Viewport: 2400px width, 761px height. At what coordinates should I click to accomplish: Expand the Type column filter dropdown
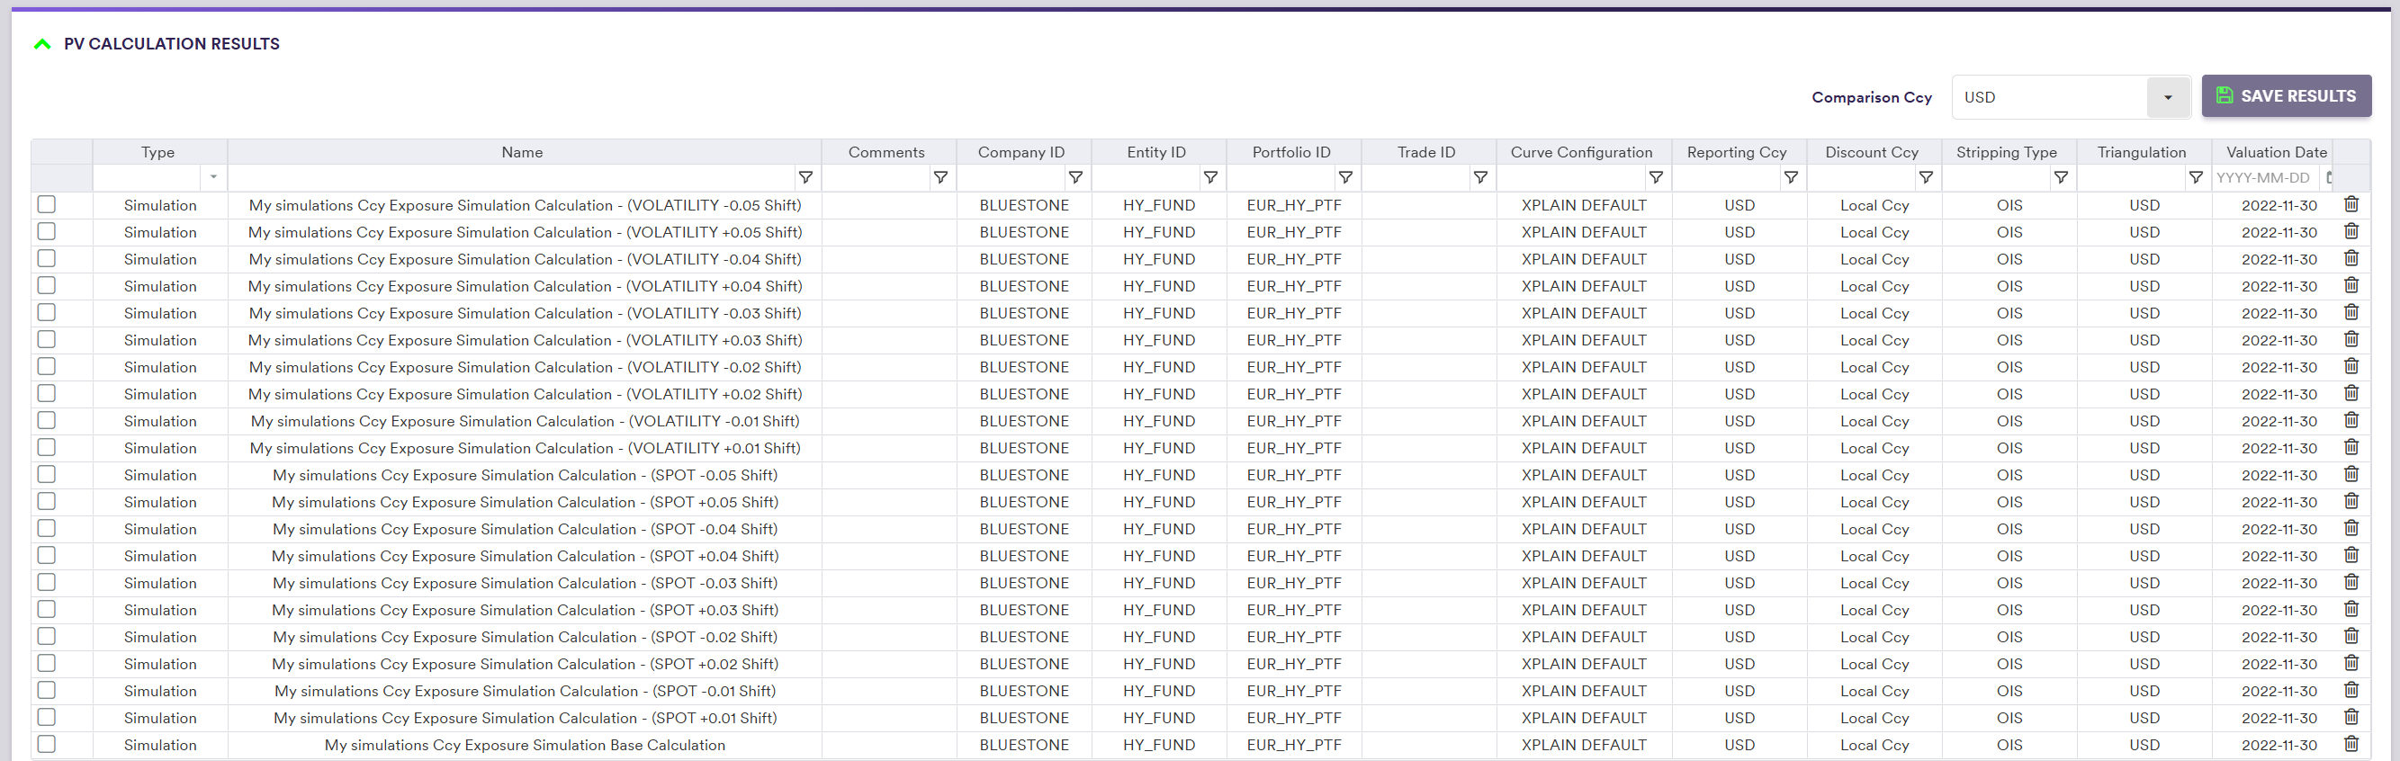coord(213,178)
